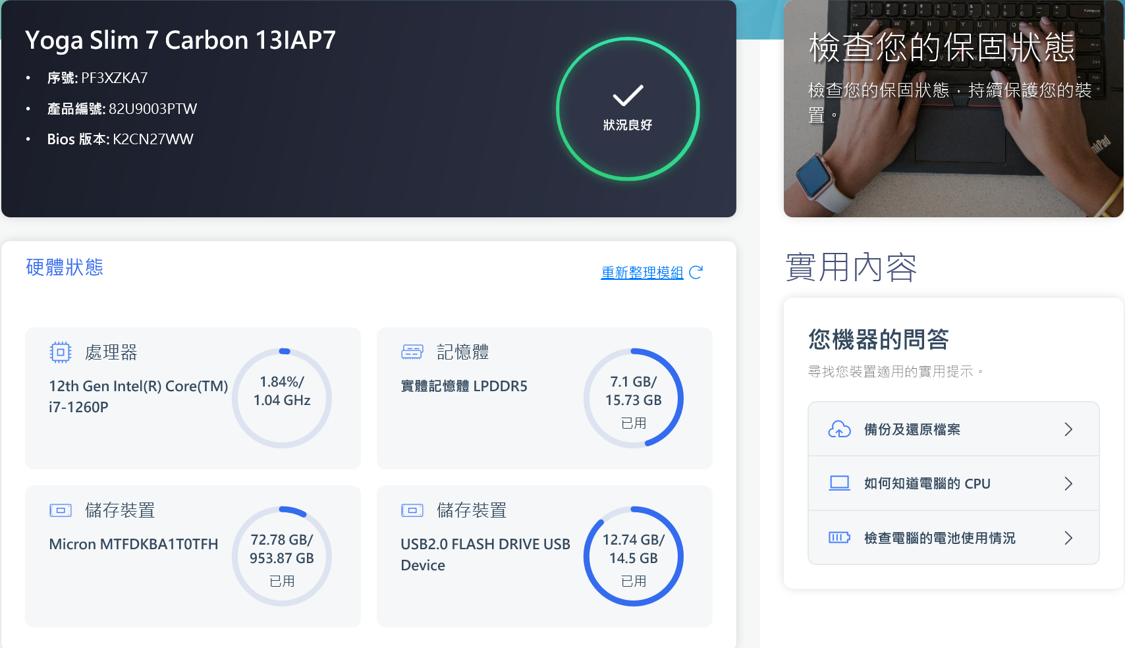Click the checkmark in the status circle
1125x648 pixels.
coord(628,95)
